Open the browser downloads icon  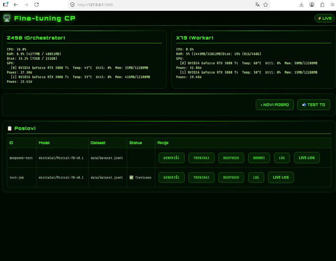pos(301,4)
